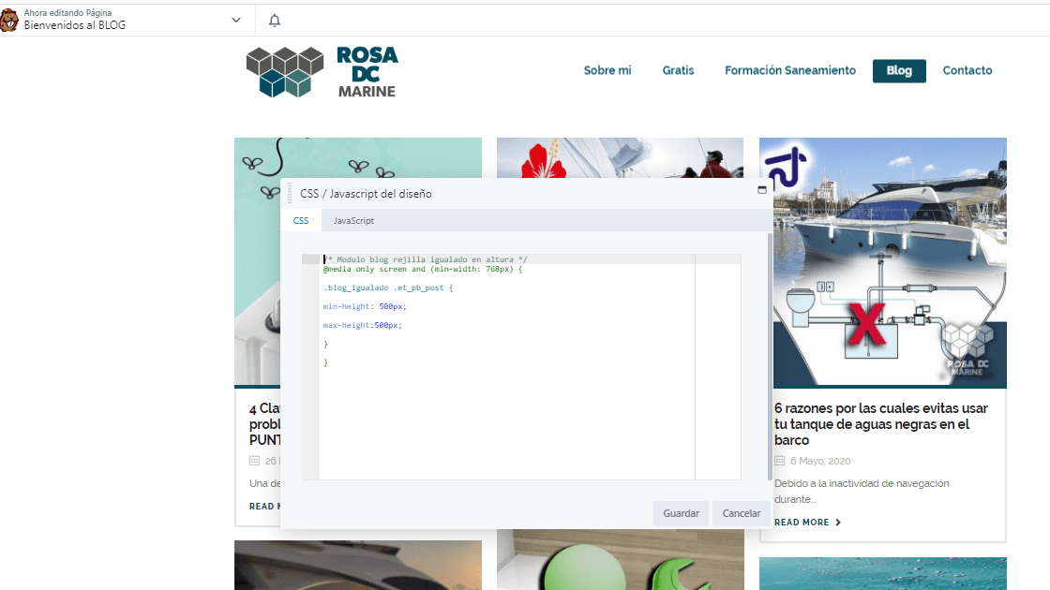The height and width of the screenshot is (590, 1050).
Task: Open the Contacto menu item
Action: tap(967, 70)
